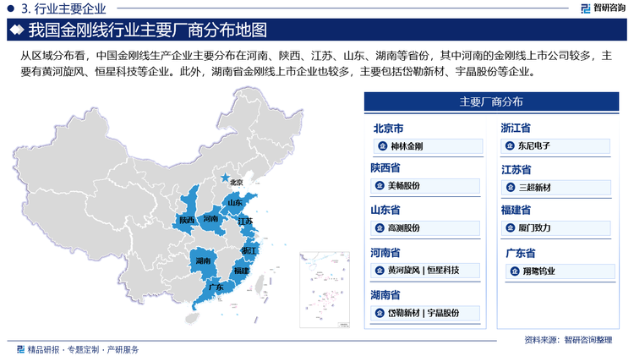Screen dimensions: 634x356
Task: Click the icon beside 东尼电子
Action: [510, 145]
